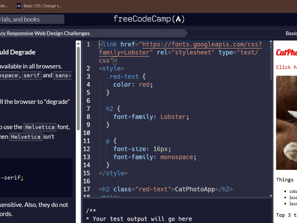297x223 pixels.
Task: Click the cat photo in the preview
Action: pos(286,123)
